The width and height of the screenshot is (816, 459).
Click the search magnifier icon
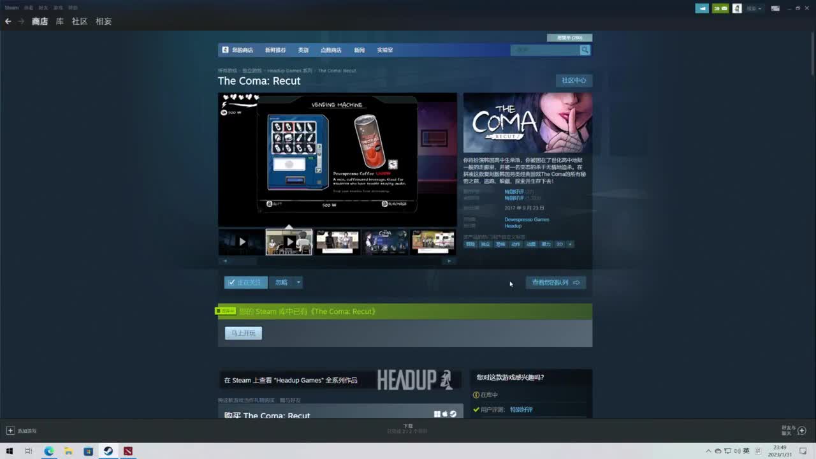pos(585,50)
